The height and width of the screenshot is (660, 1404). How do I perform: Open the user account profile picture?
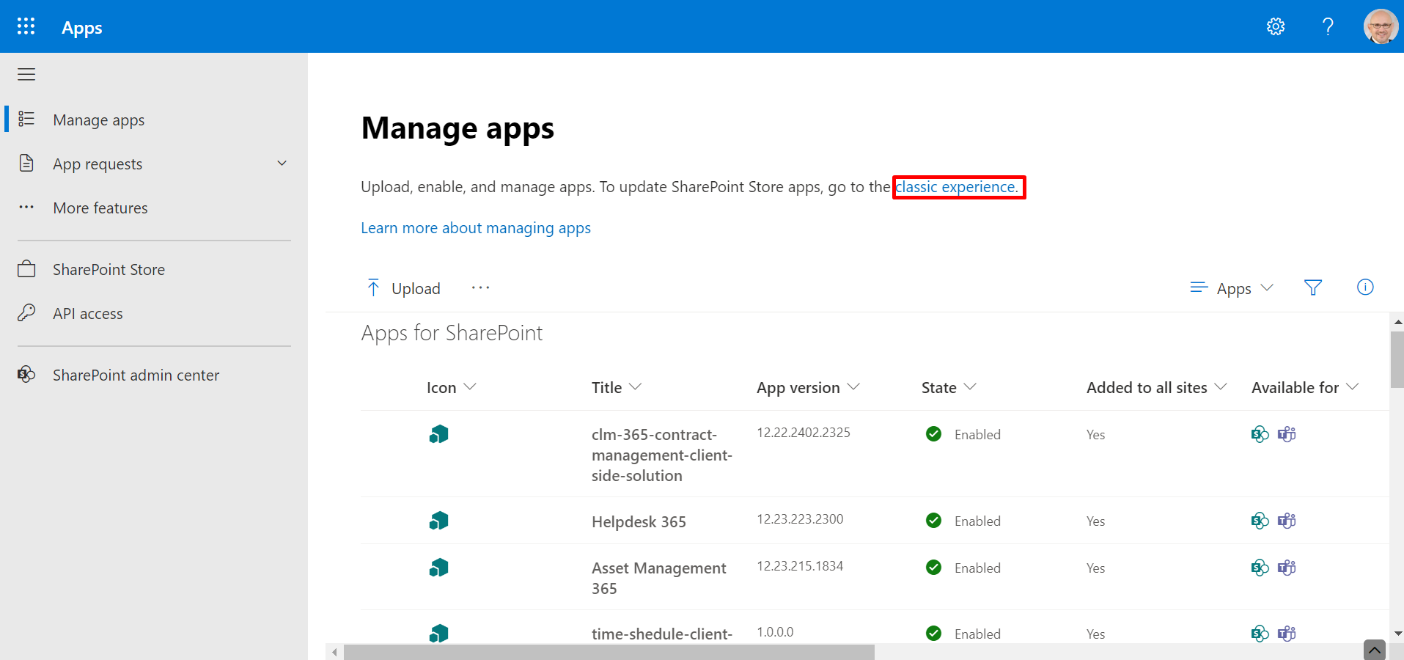coord(1381,26)
